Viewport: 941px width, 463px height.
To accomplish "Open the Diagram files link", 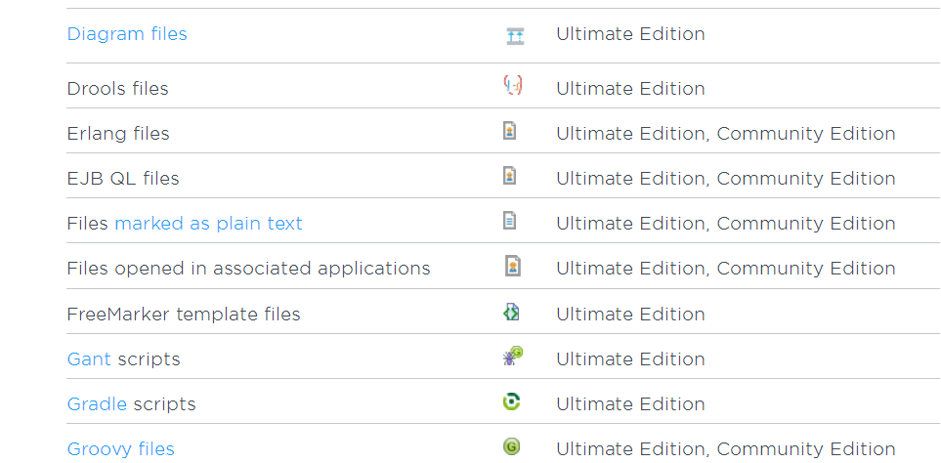I will click(127, 34).
